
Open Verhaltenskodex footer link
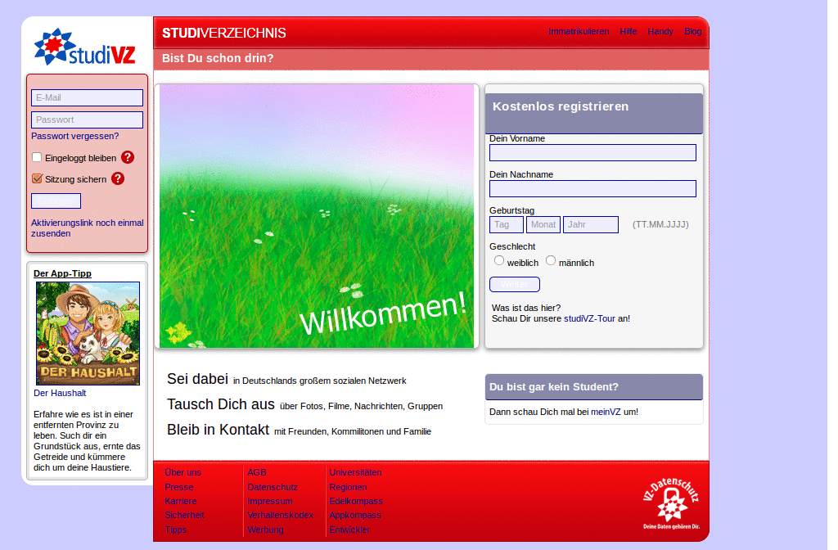coord(280,516)
